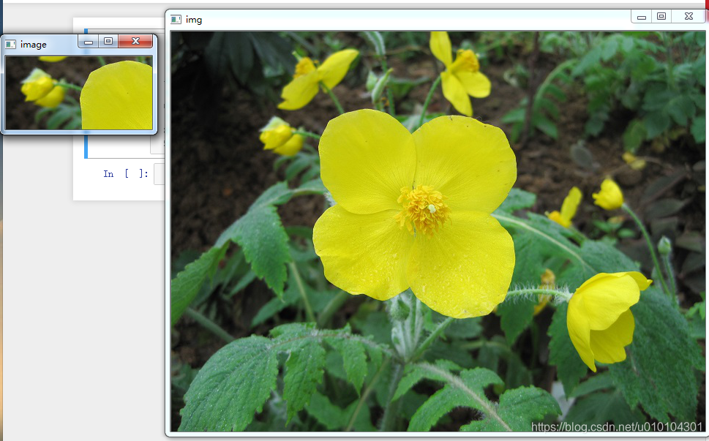Click the 'image' window title text

[x=34, y=45]
